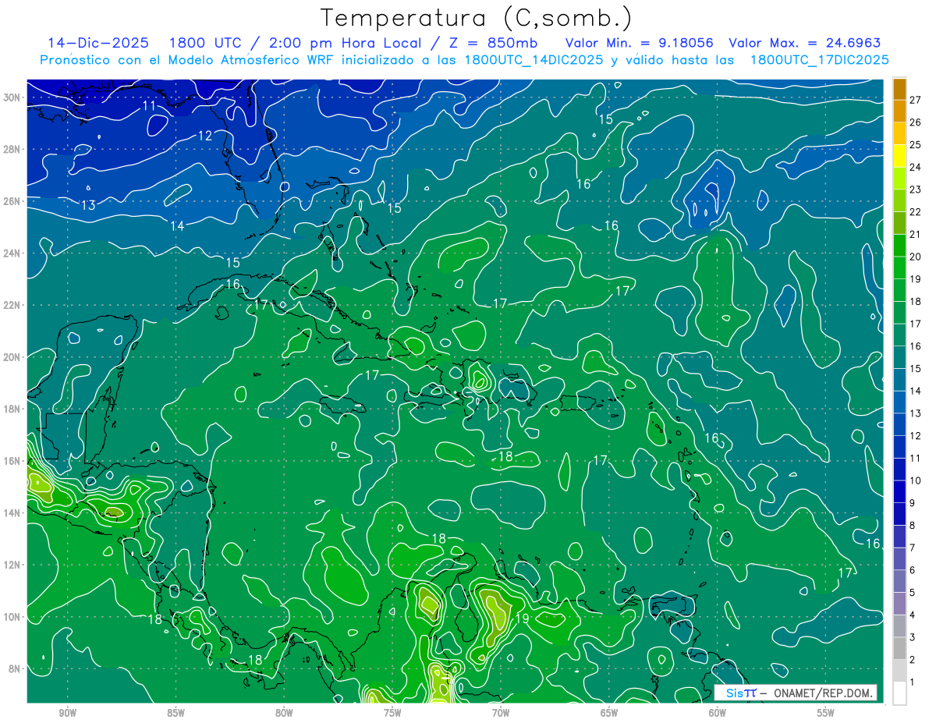This screenshot has height=723, width=936.
Task: Click the 12 contour label on the map
Action: coord(204,136)
